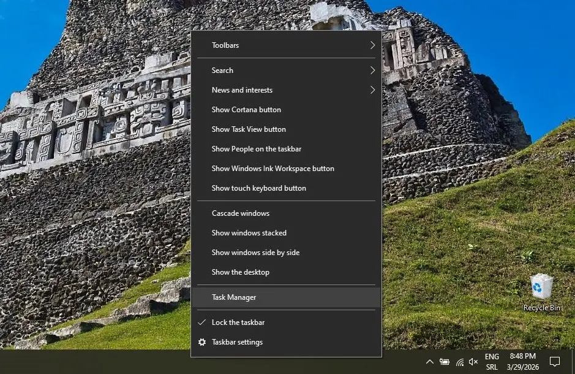Click the gear icon beside Taskbar settings
Viewport: 575px width, 374px height.
click(202, 342)
